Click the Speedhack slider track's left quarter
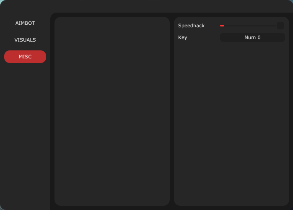Viewport: 293px width, 210px height. coord(234,26)
